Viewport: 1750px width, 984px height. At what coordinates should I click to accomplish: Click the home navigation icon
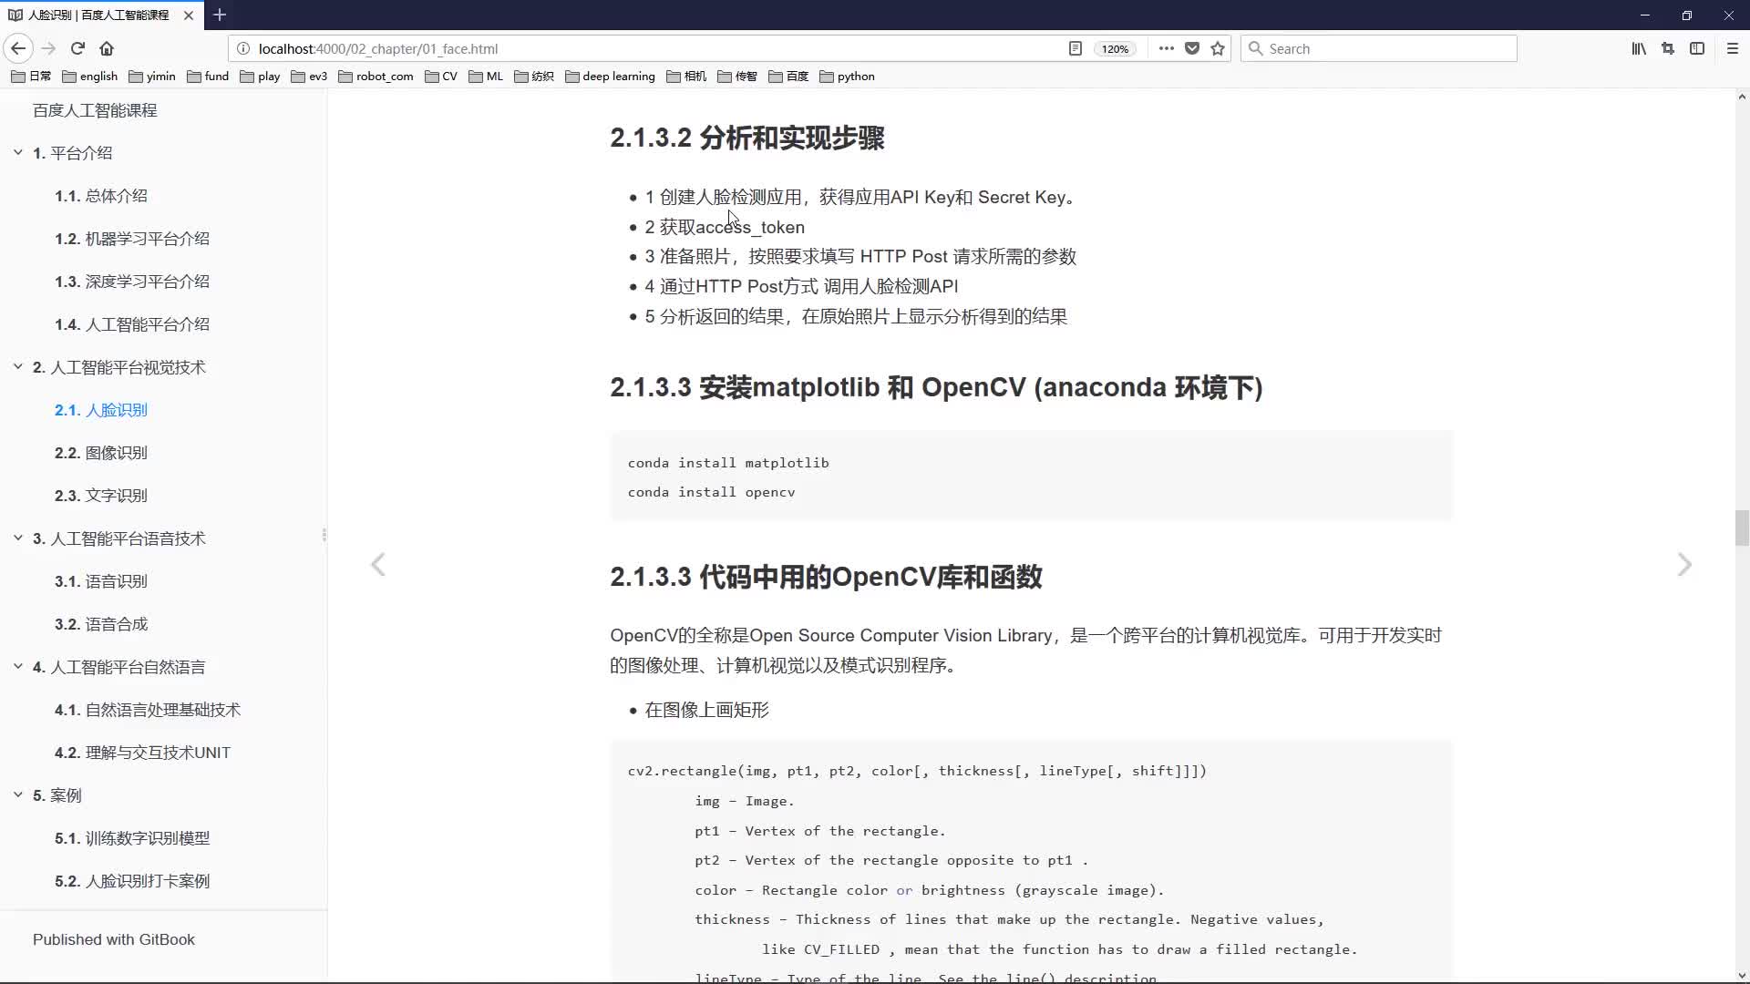coord(107,48)
